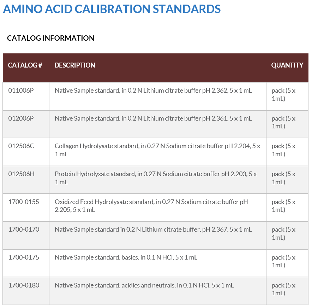Click the Native Sample standard, basics description
Image resolution: width=312 pixels, height=308 pixels.
[x=126, y=257]
